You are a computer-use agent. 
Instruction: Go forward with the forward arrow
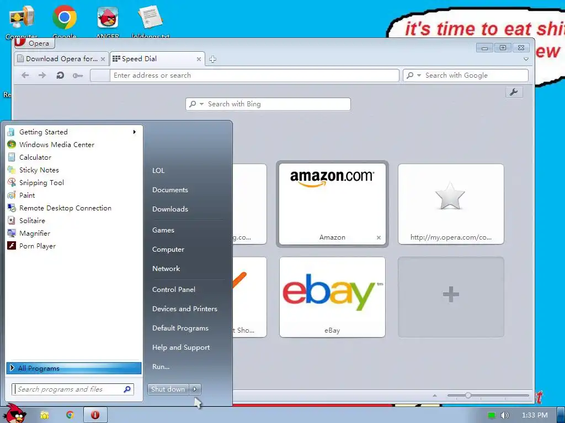42,75
